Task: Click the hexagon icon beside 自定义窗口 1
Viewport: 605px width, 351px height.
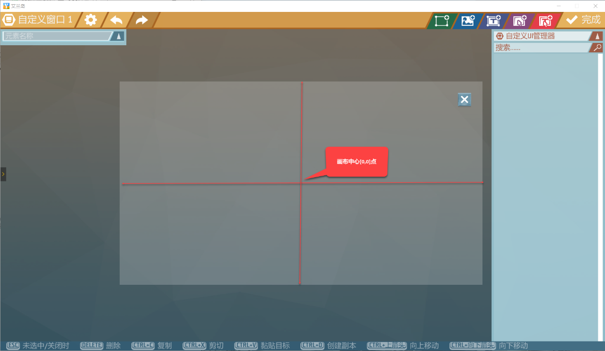Action: [x=9, y=20]
